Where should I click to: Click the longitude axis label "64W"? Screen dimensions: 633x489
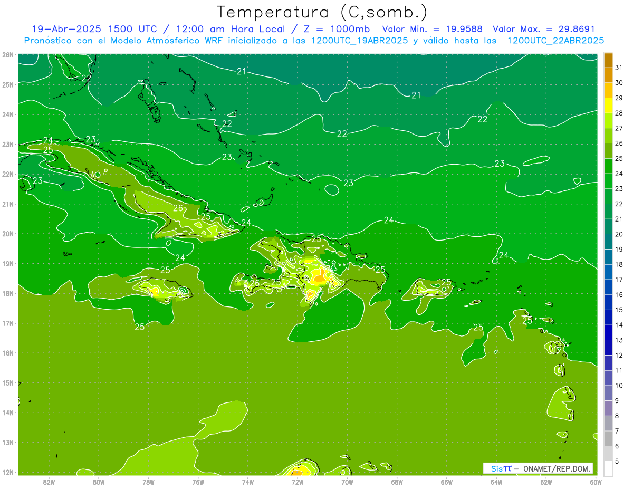tap(496, 482)
